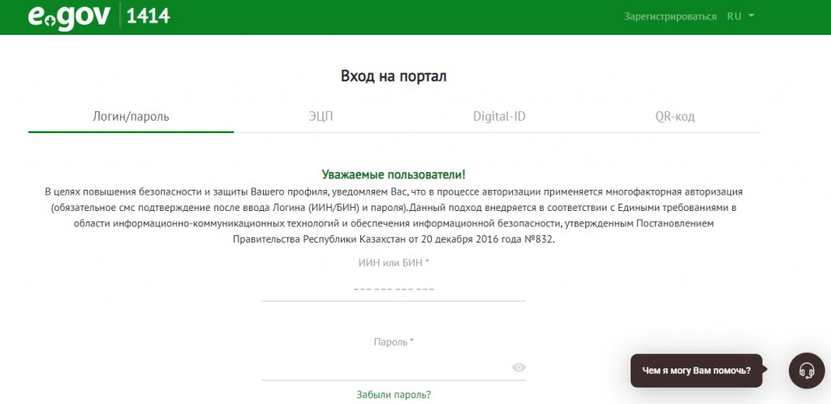Focus the ИИН или БИН input field
The height and width of the screenshot is (404, 831).
click(x=394, y=289)
